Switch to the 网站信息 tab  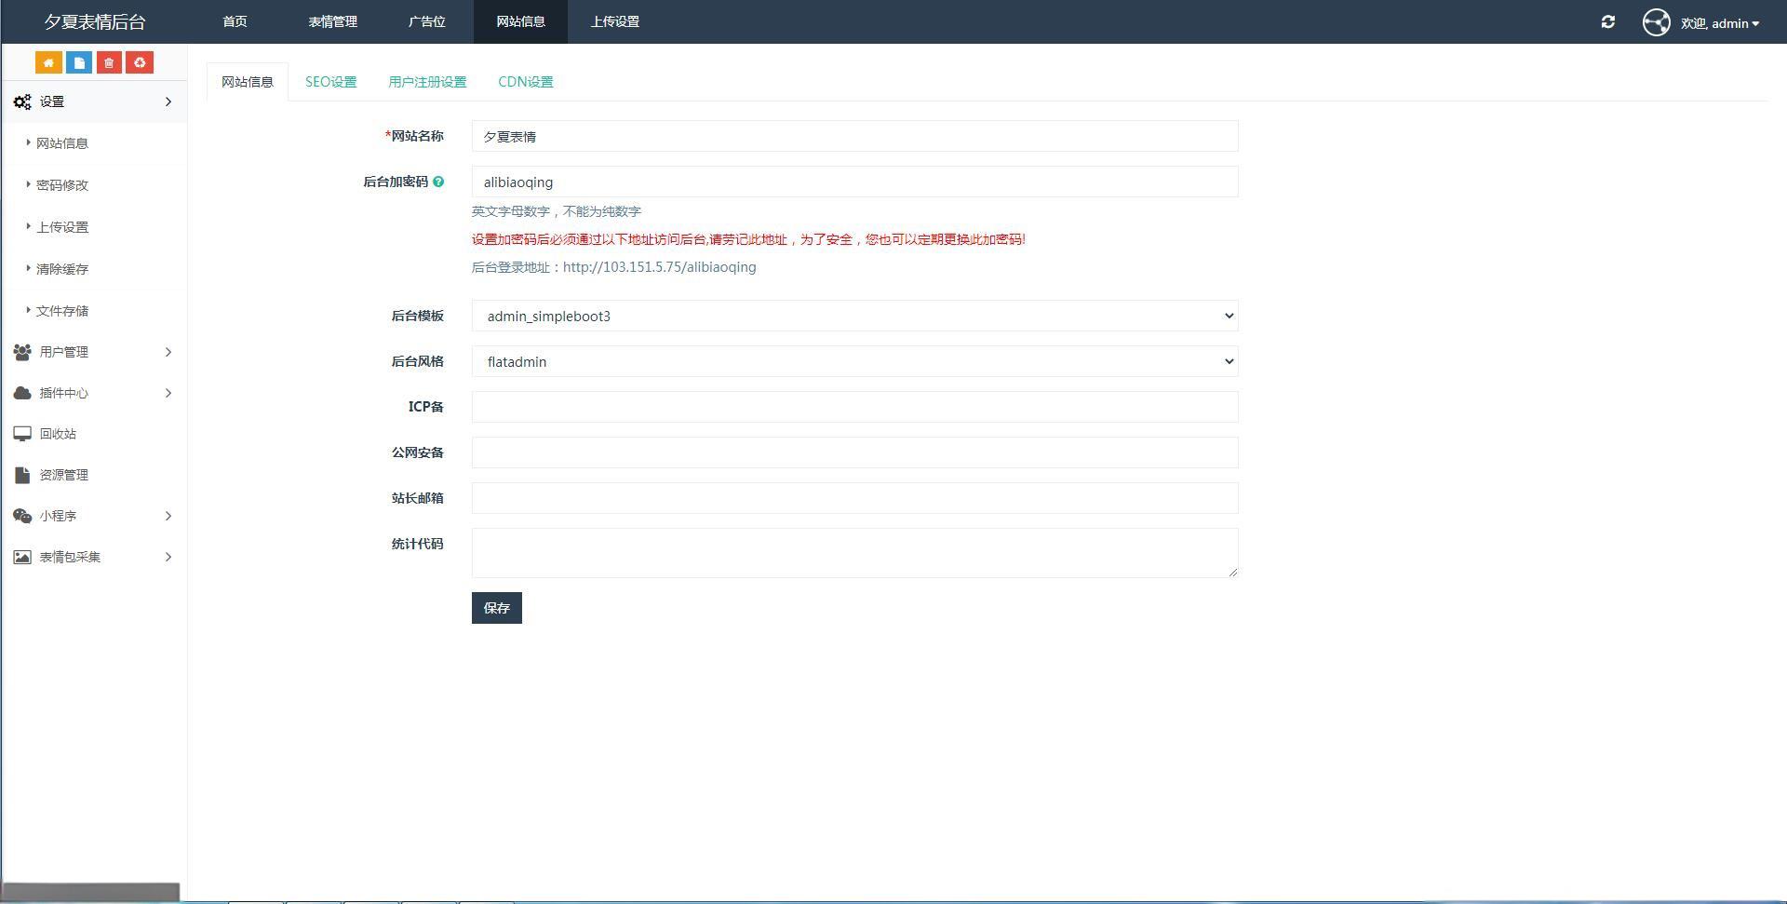tap(248, 82)
